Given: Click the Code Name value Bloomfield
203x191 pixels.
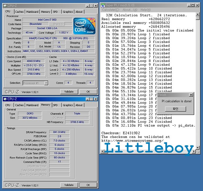Looking at the screenshot, I should (x=36, y=24).
